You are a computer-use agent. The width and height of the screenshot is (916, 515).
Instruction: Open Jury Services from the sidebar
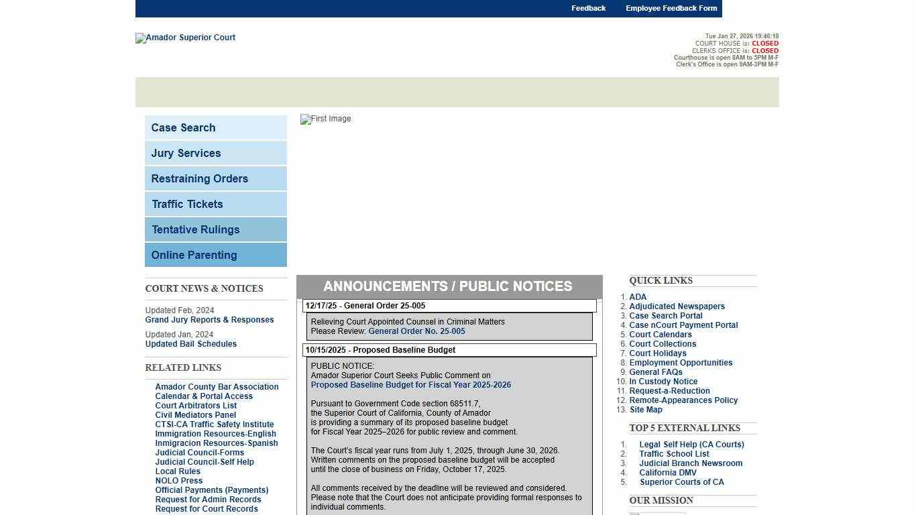215,153
